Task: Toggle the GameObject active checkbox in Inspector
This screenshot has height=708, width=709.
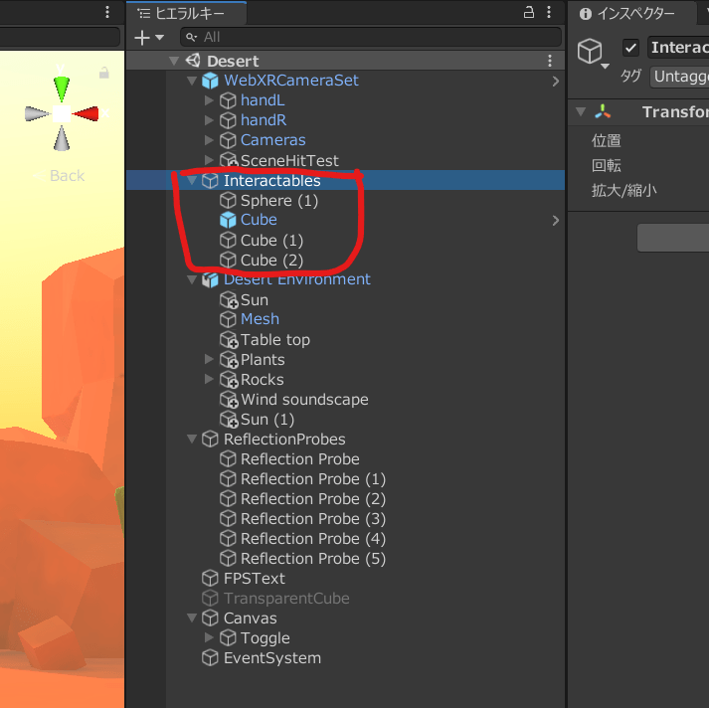Action: 630,48
